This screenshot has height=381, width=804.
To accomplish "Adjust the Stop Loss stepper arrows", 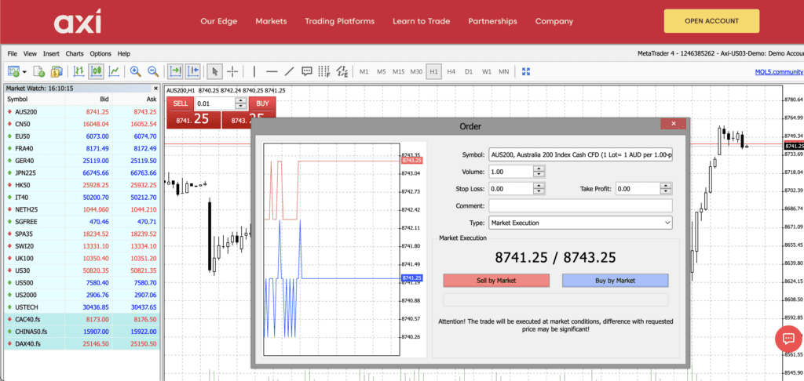I will pyautogui.click(x=539, y=189).
